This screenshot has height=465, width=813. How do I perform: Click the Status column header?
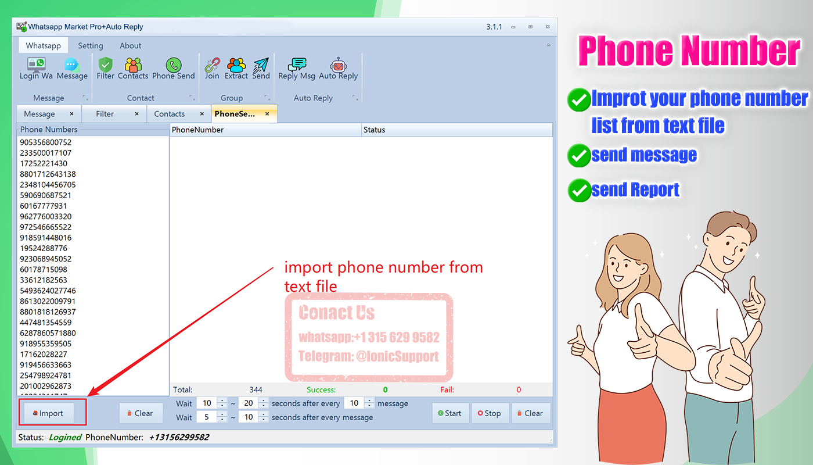(x=457, y=130)
